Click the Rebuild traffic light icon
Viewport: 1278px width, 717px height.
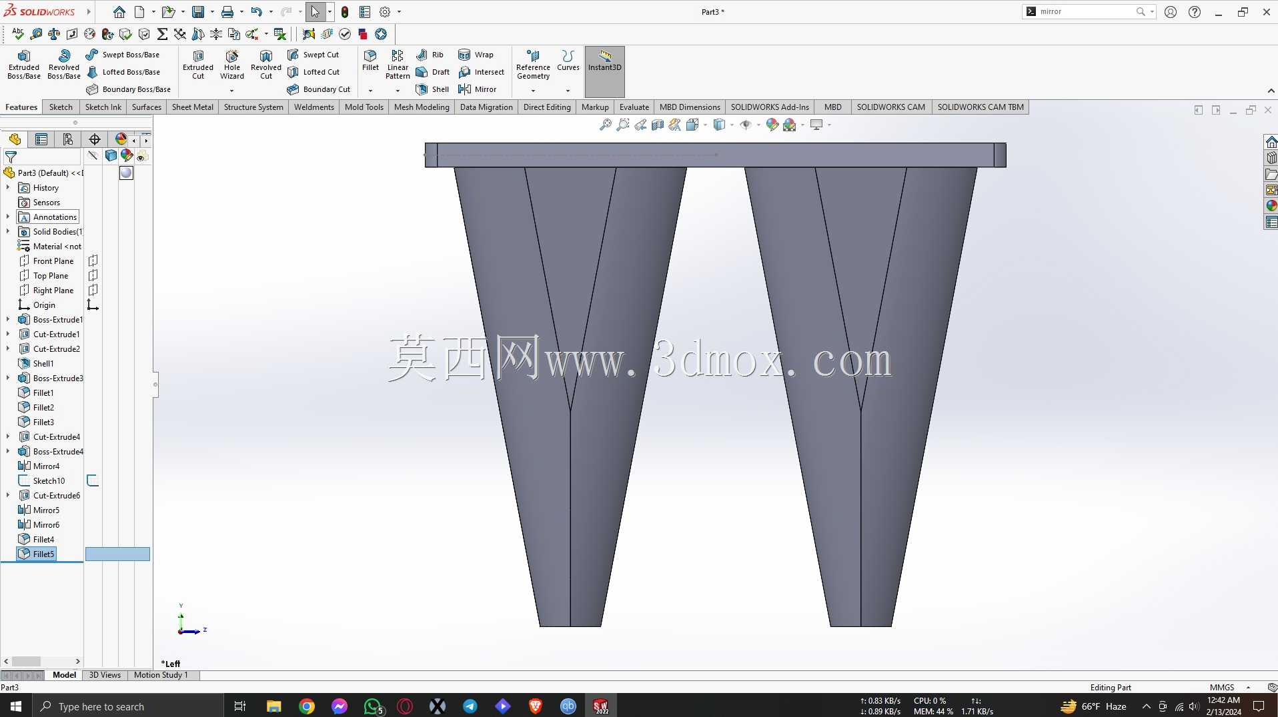(x=345, y=12)
